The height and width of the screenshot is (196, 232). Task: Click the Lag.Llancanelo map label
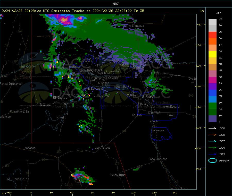point(16,179)
